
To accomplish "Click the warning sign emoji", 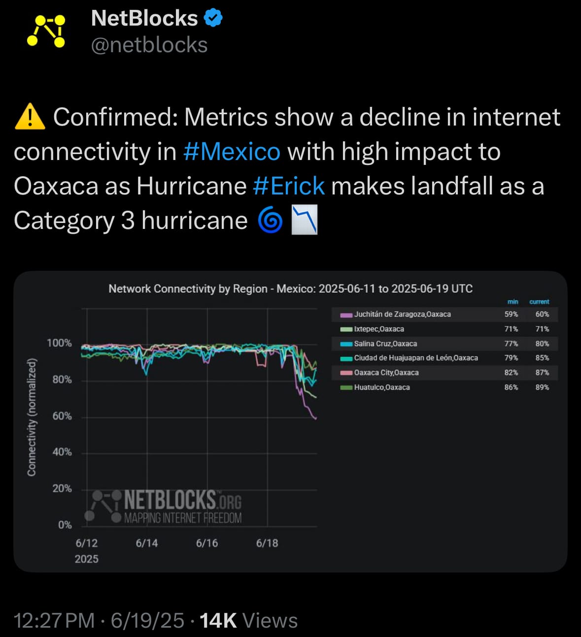I will pos(30,117).
